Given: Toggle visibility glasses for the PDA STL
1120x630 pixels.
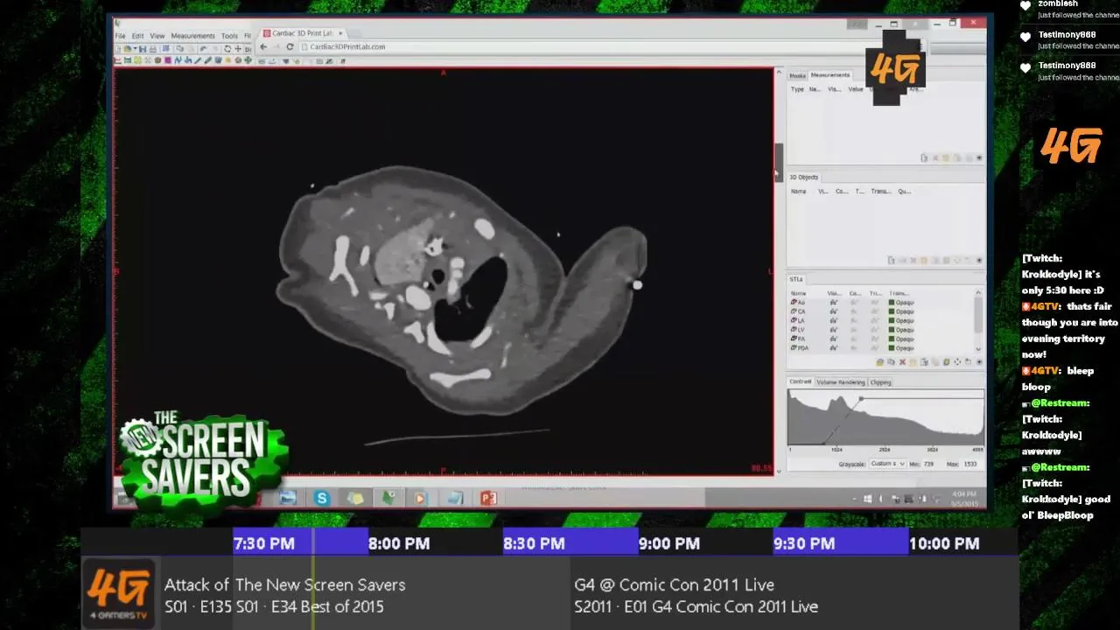Looking at the screenshot, I should click(x=833, y=348).
